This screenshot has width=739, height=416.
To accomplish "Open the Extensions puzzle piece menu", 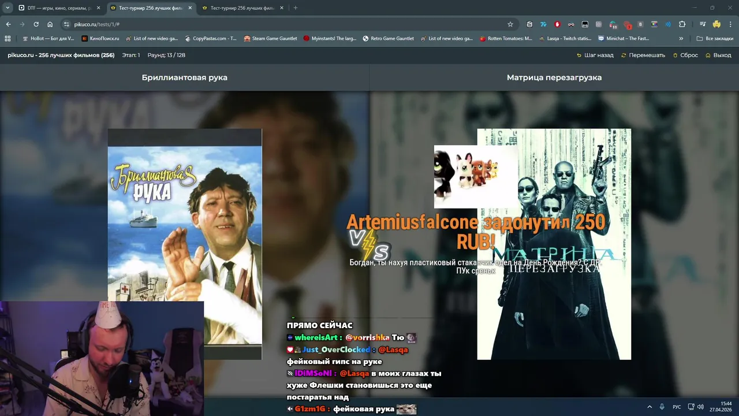I will coord(682,24).
